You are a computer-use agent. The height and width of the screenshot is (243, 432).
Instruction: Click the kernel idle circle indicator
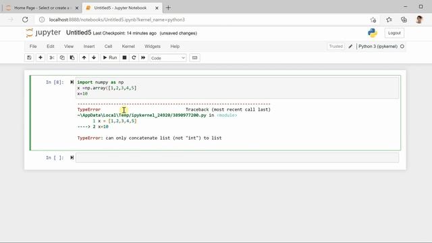pos(402,47)
